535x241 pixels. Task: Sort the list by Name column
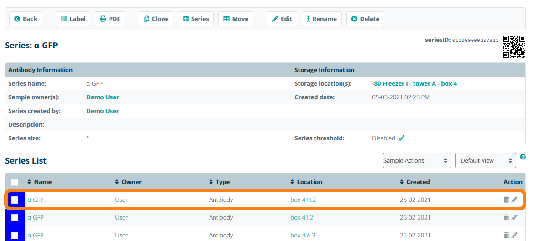[x=40, y=182]
